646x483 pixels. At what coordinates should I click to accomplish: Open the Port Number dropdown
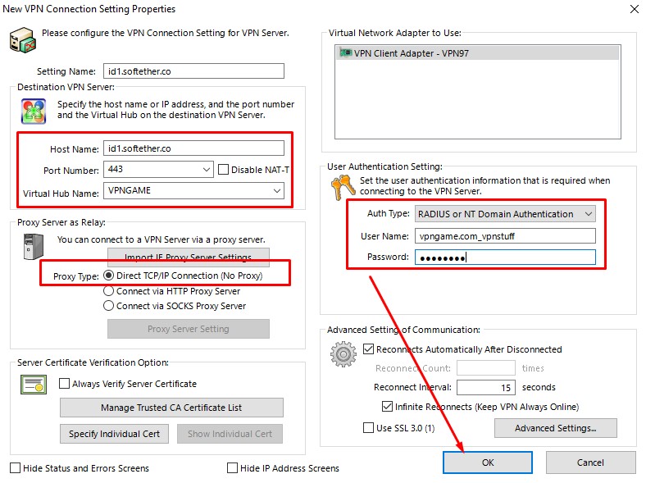pos(207,170)
